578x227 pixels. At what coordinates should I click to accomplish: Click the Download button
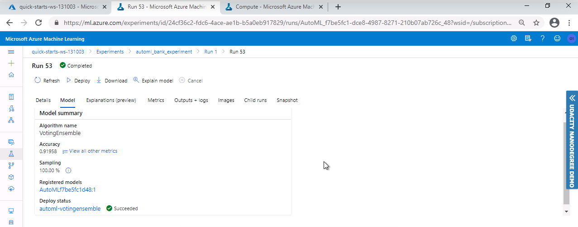(x=112, y=81)
